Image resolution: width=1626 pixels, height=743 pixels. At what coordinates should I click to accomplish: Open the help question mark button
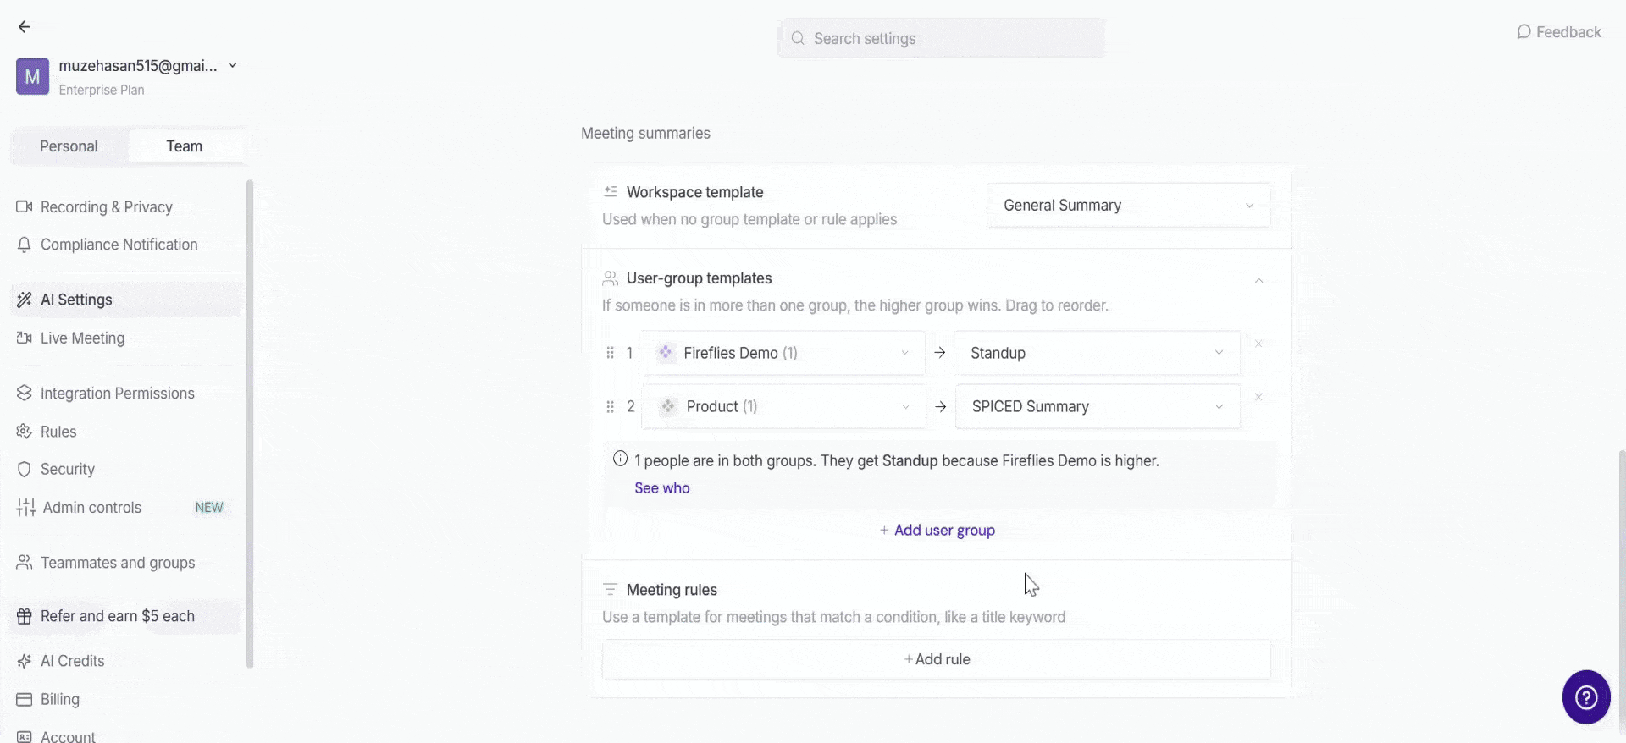(1586, 697)
